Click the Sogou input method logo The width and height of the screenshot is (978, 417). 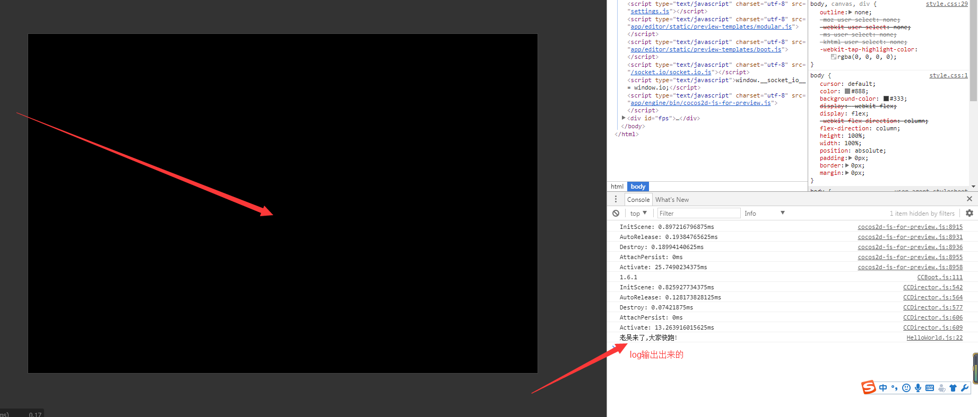coord(868,387)
